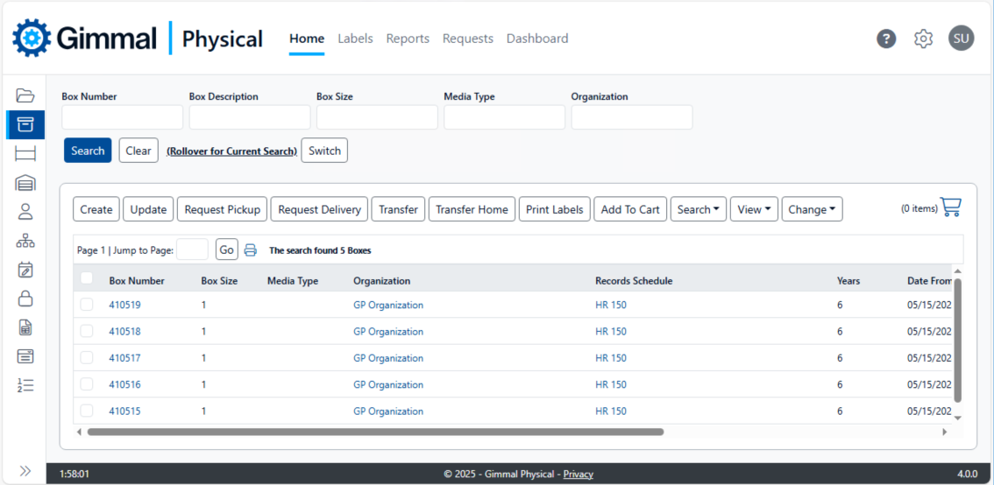The height and width of the screenshot is (485, 994).
Task: Go to the Dashboard tab
Action: click(536, 39)
